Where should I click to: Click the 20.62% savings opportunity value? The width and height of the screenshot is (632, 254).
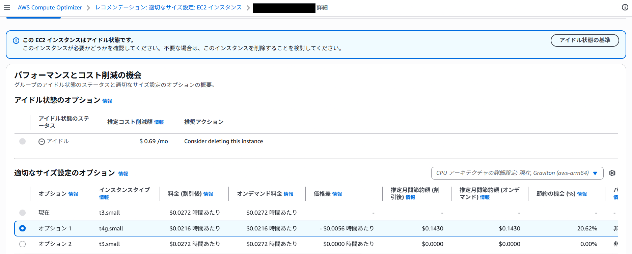(x=587, y=228)
